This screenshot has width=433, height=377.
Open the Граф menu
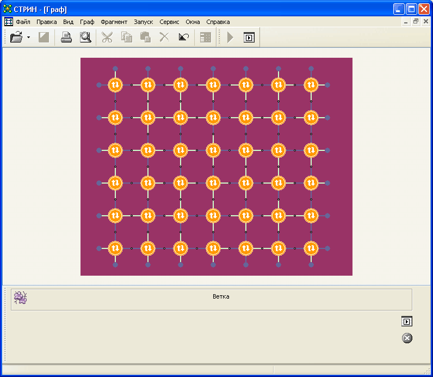tap(87, 22)
